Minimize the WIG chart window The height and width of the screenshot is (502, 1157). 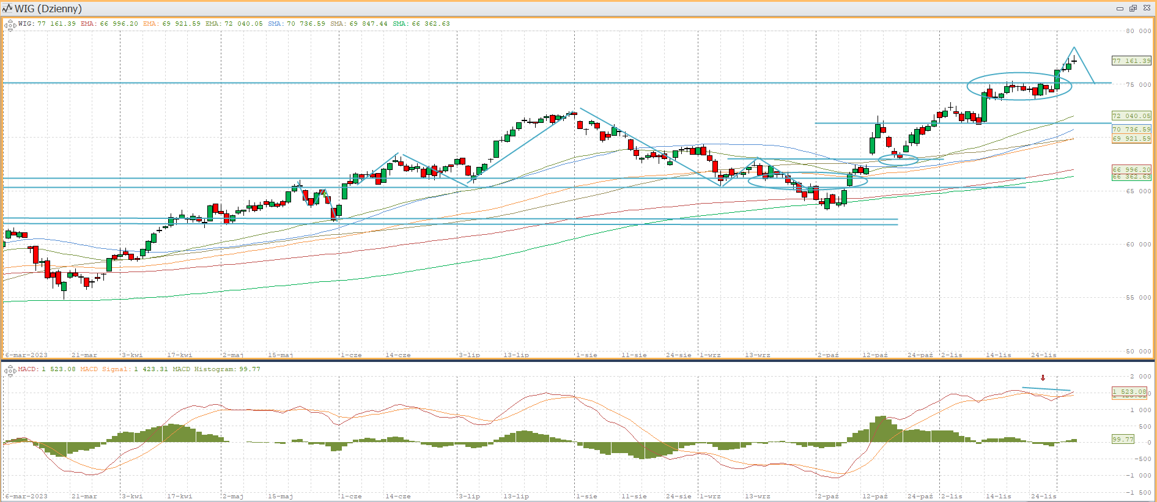tap(1120, 9)
